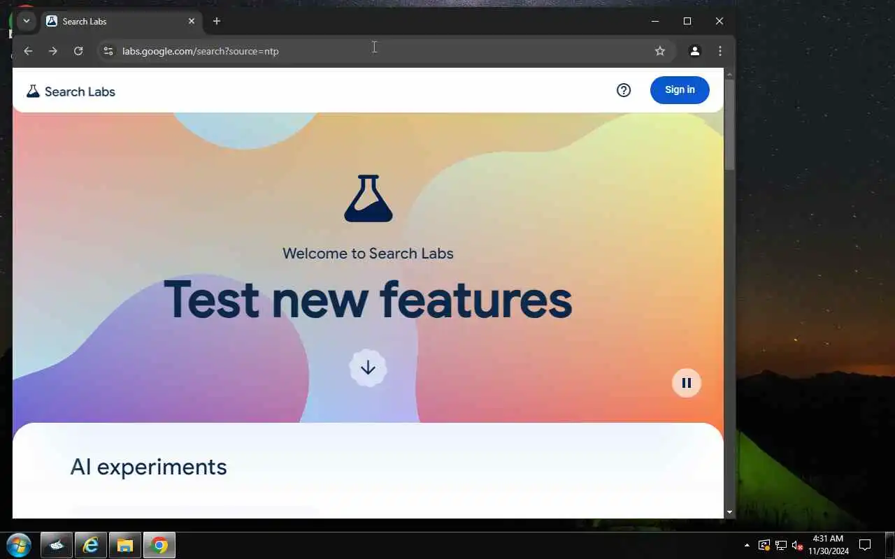This screenshot has height=559, width=895.
Task: Open the help question mark icon
Action: [624, 90]
